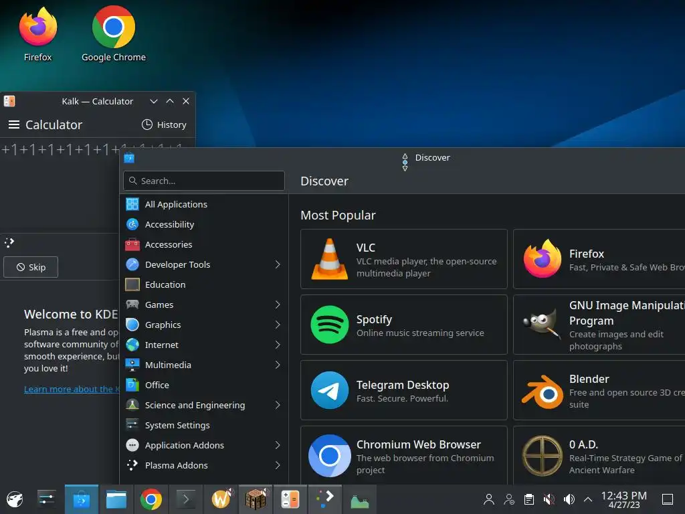Screen dimensions: 685x514
Task: Show hidden system tray icons
Action: tap(588, 499)
